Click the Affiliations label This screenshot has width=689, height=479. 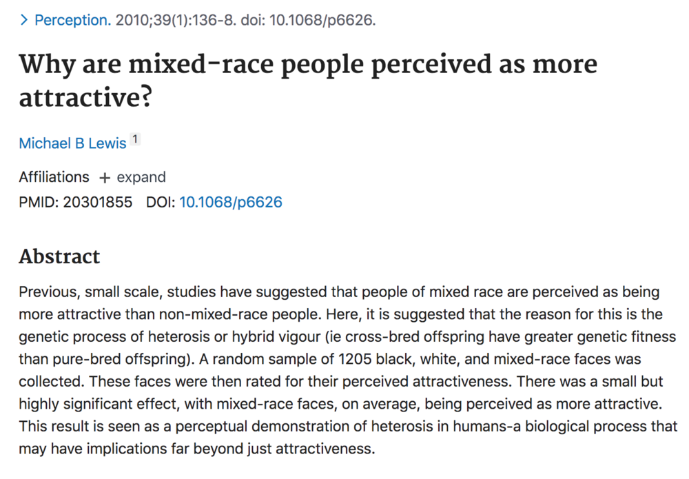[x=54, y=177]
